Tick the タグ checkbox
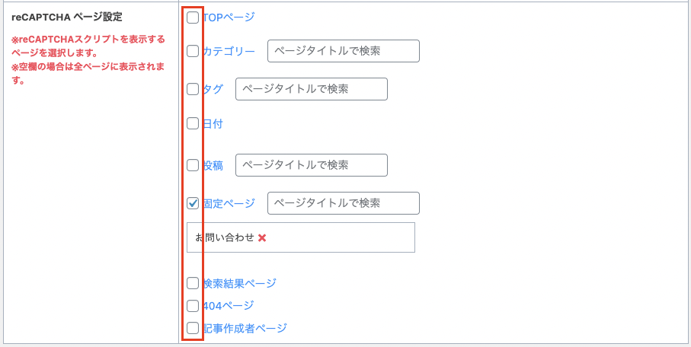This screenshot has height=347, width=691. coord(193,89)
